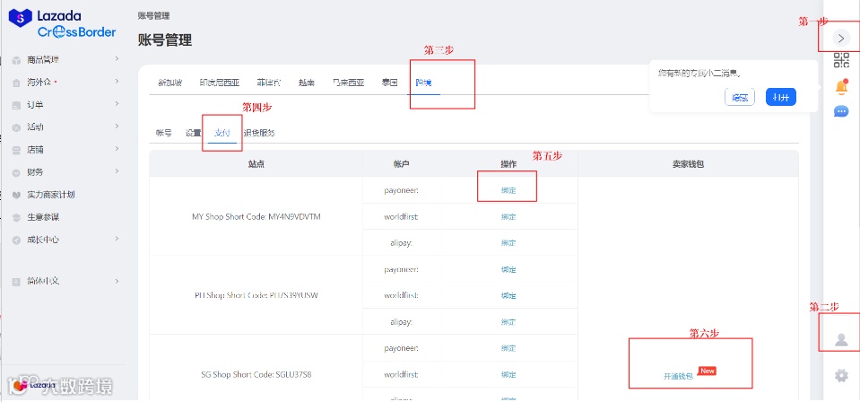Click the 订单 icon in sidebar
This screenshot has height=402, width=860.
click(x=16, y=105)
